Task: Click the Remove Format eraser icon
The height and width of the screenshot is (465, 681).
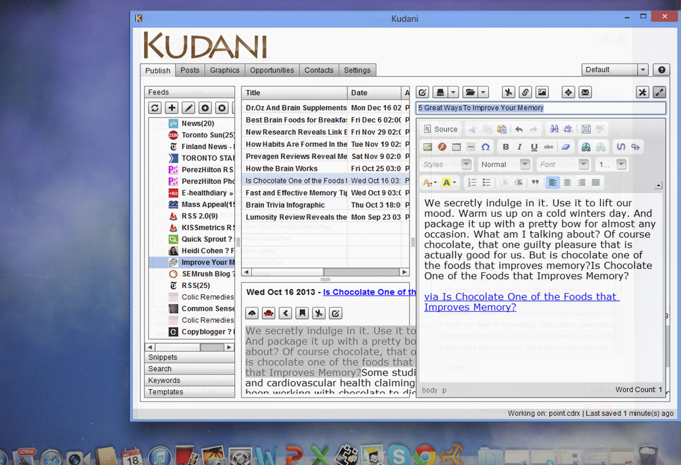Action: (566, 147)
